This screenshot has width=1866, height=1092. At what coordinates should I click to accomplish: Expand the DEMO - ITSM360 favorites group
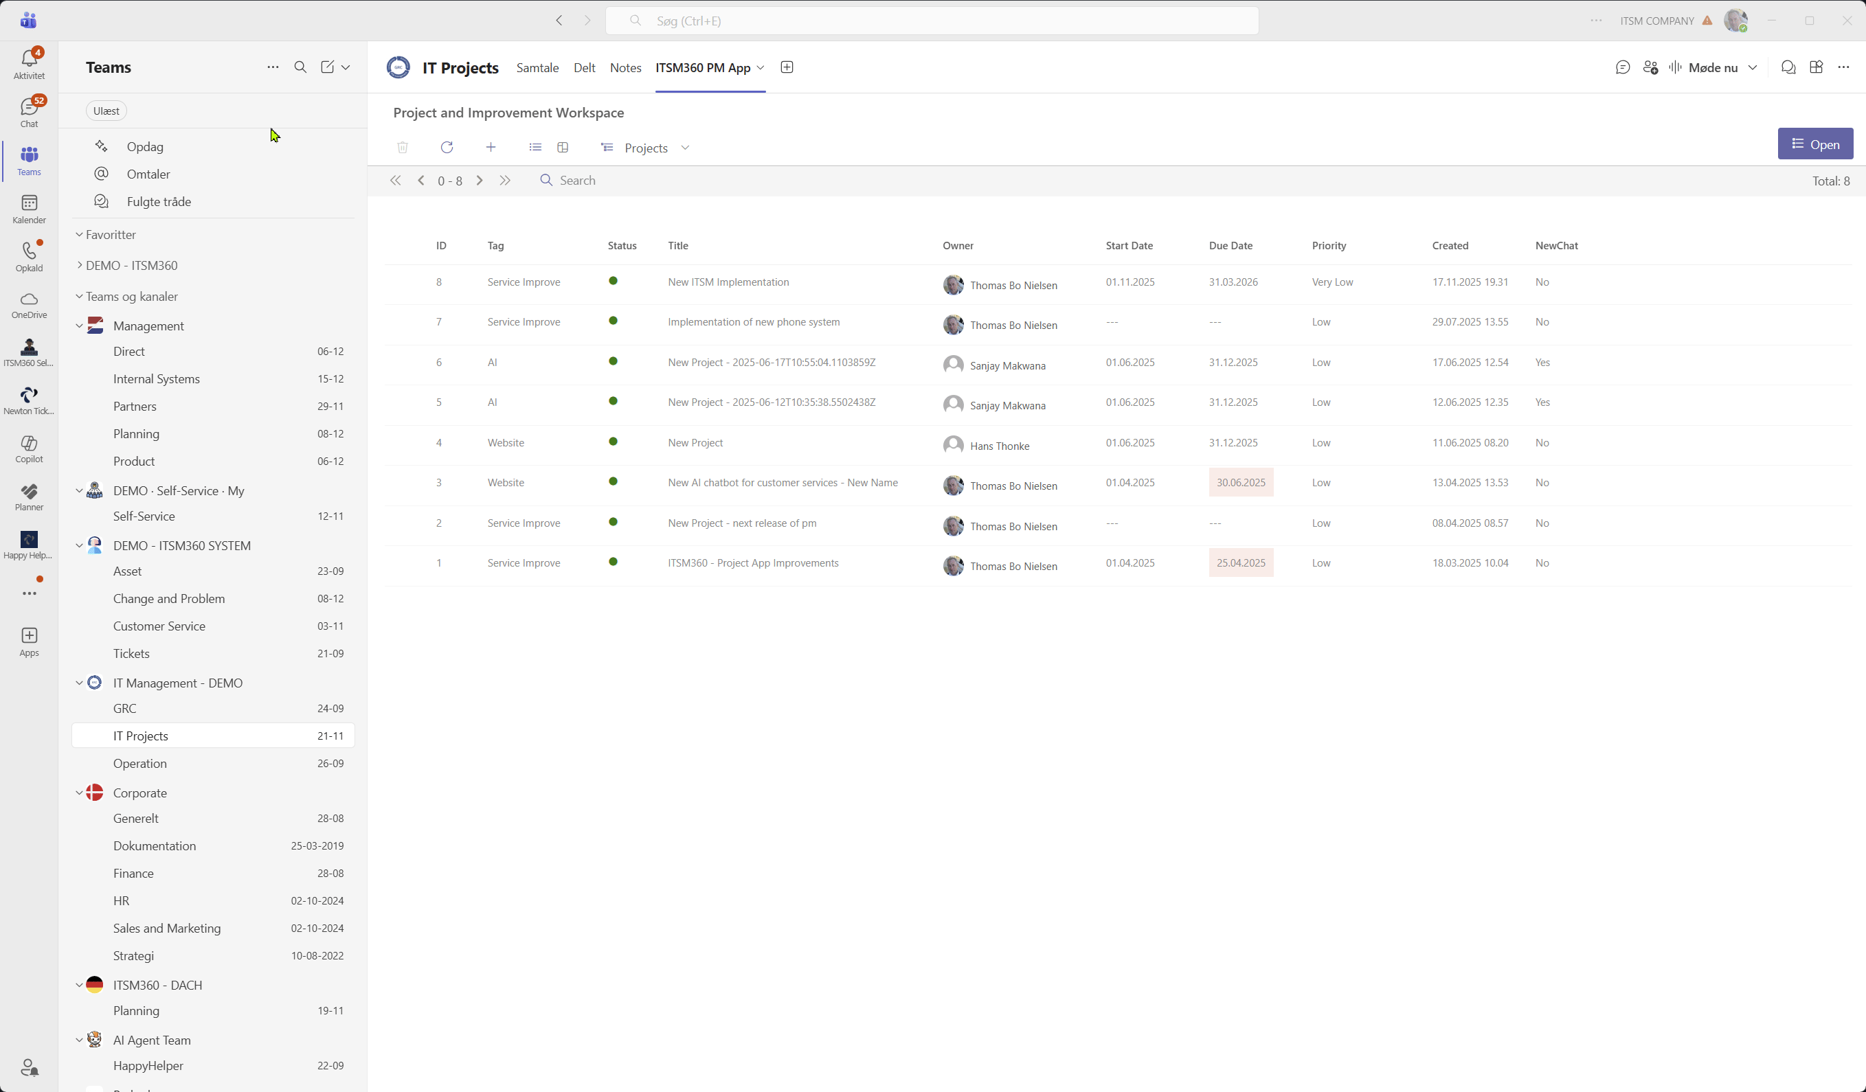click(x=79, y=265)
